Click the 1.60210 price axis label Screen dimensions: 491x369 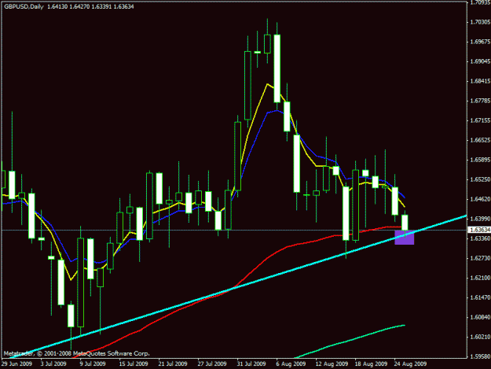click(x=480, y=337)
